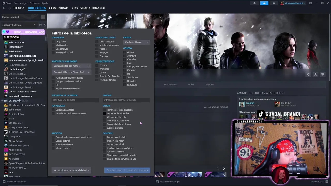Image resolution: width=331 pixels, height=186 pixels.
Task: Click Guardar como colección dinámica button
Action: (127, 170)
